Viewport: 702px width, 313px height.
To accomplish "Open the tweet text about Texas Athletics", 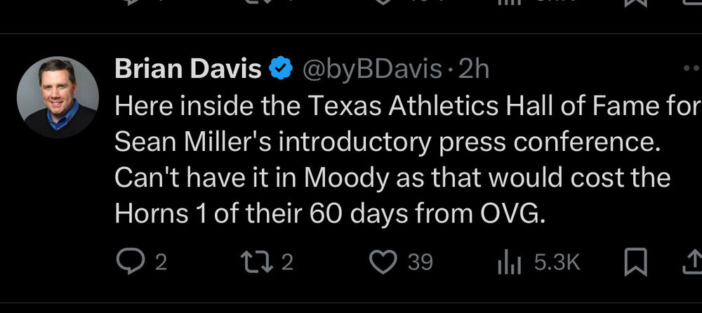I will tap(393, 160).
